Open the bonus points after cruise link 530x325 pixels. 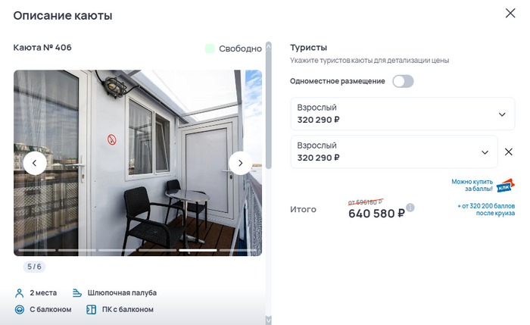click(x=486, y=209)
